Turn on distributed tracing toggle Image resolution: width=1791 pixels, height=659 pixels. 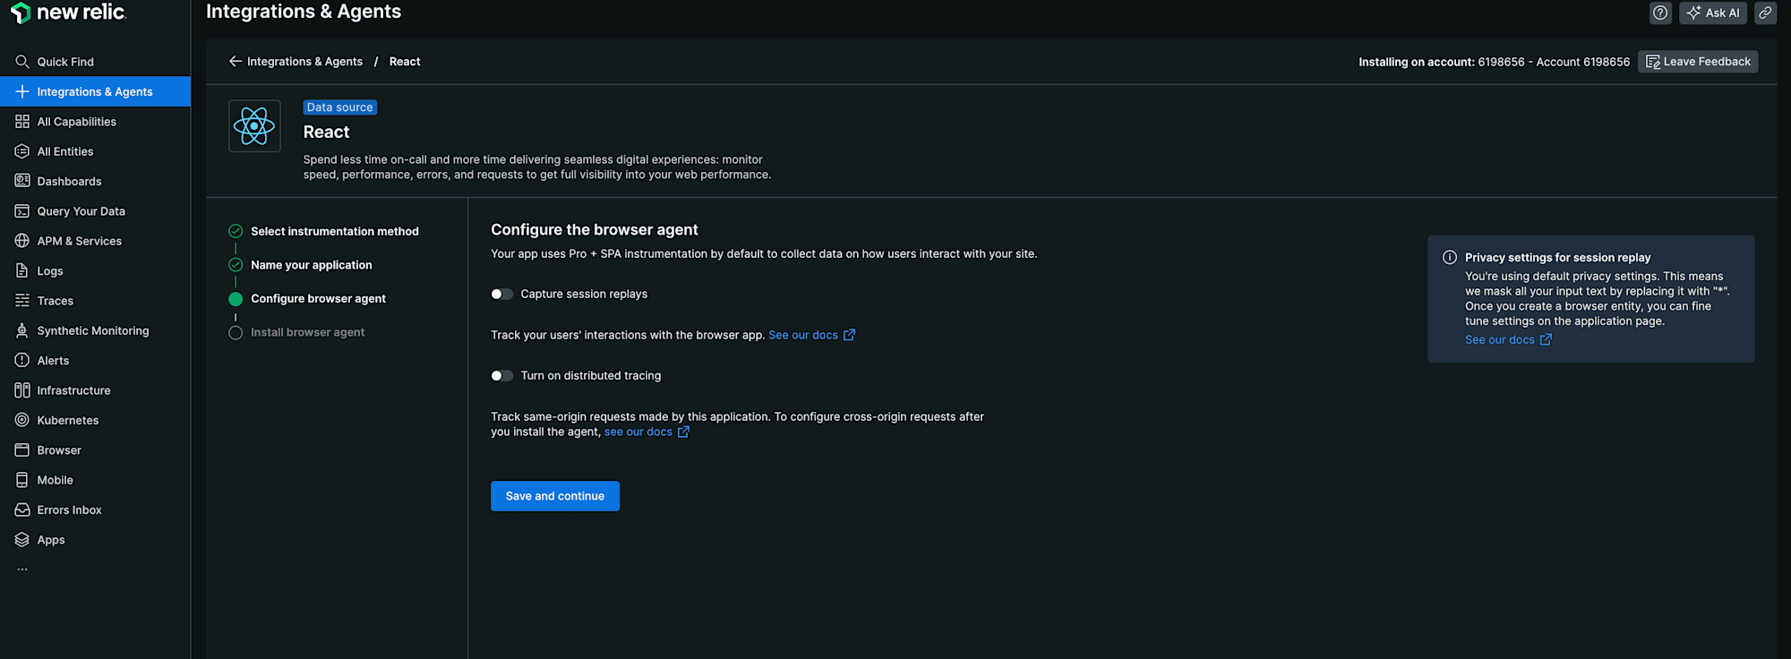pos(502,376)
